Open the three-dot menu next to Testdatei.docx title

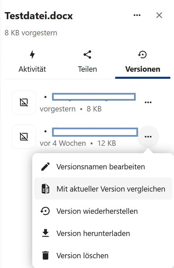[x=137, y=15]
